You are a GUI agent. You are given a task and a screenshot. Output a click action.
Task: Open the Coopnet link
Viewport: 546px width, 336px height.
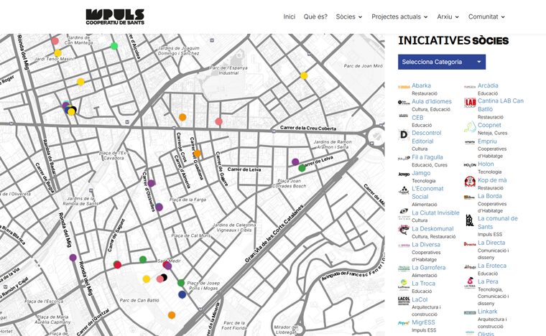[489, 125]
